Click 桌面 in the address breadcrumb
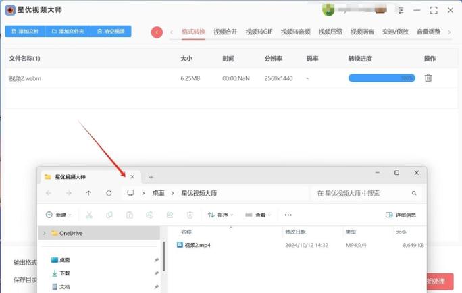 (x=158, y=193)
